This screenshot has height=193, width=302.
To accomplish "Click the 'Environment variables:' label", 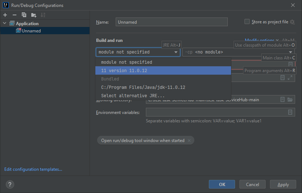I will pos(118,113).
